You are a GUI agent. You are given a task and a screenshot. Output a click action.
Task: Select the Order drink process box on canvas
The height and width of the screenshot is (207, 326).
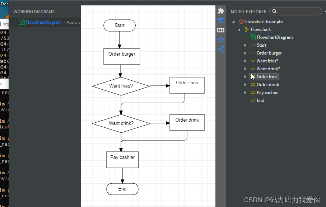pyautogui.click(x=187, y=122)
